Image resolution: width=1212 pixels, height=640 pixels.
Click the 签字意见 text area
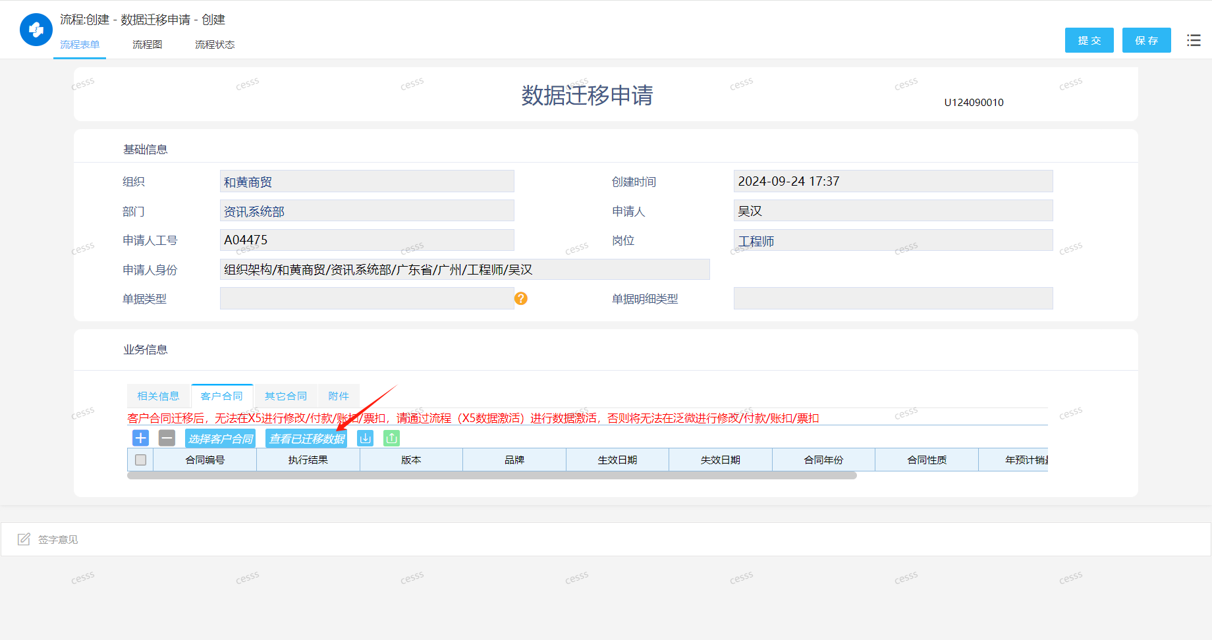[x=606, y=539]
